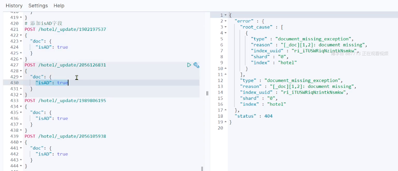The width and height of the screenshot is (398, 171).
Task: Click "index_uuid" value on response line 14
Action: pos(314,92)
